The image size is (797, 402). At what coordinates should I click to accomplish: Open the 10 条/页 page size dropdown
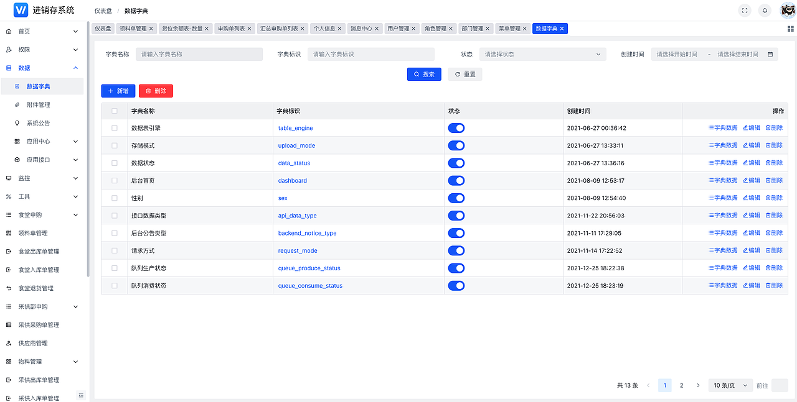pyautogui.click(x=730, y=385)
